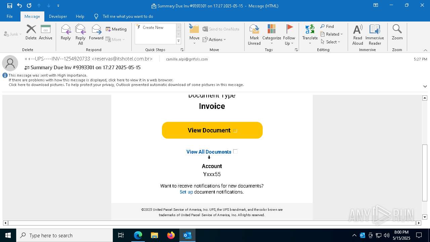Click the Save icon in title bar
This screenshot has width=430, height=242.
point(10,6)
